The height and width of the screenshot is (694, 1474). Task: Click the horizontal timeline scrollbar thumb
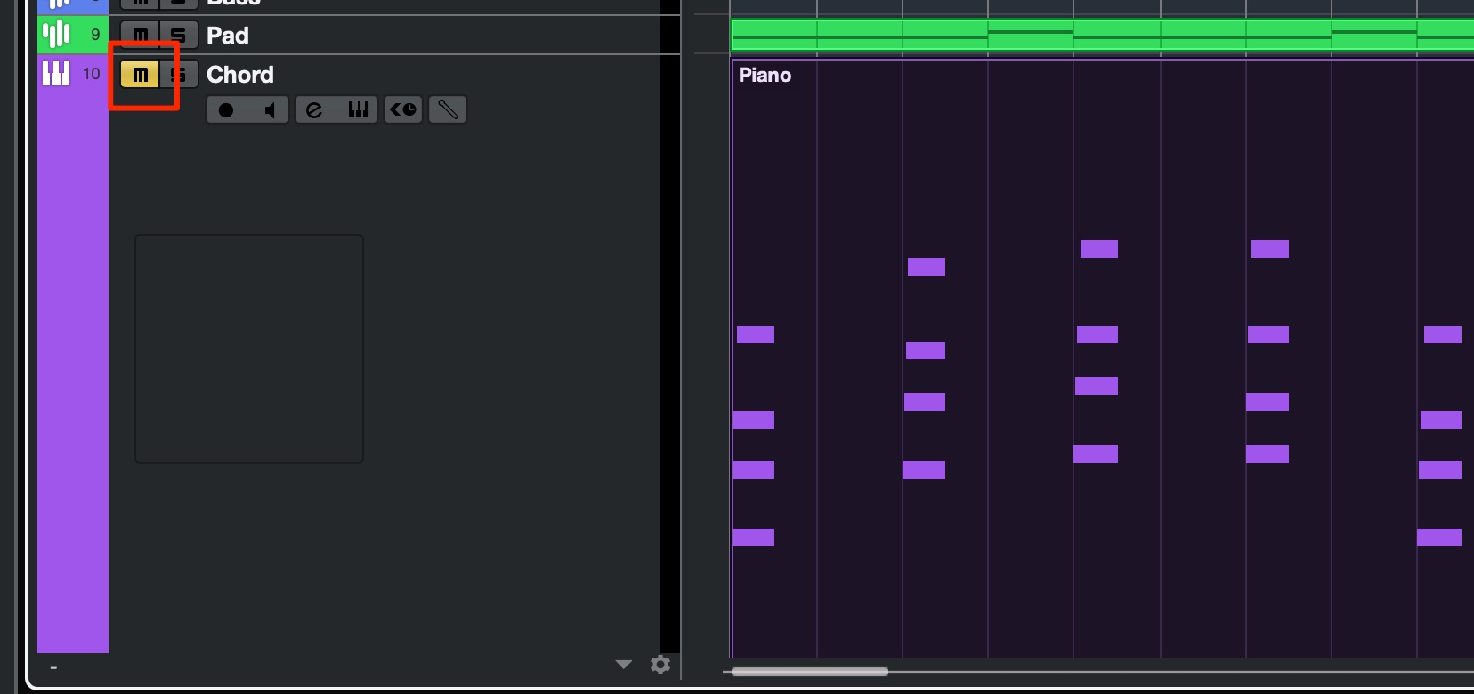(x=810, y=672)
